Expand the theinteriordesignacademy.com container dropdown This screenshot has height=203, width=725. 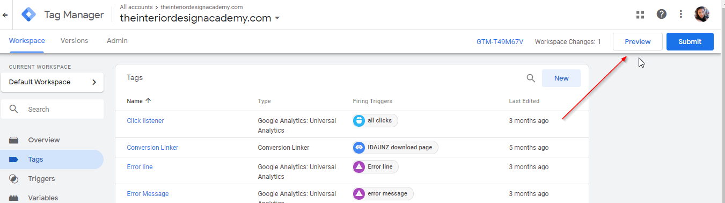(277, 18)
